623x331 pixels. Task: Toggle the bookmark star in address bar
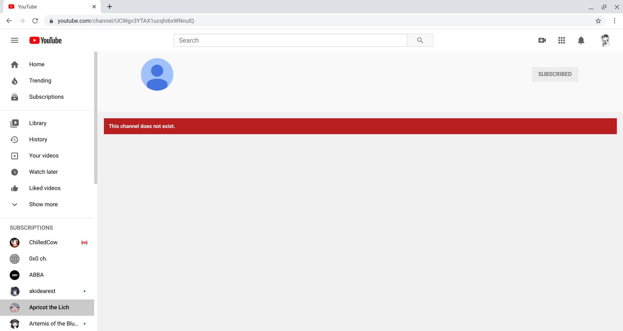click(x=598, y=20)
